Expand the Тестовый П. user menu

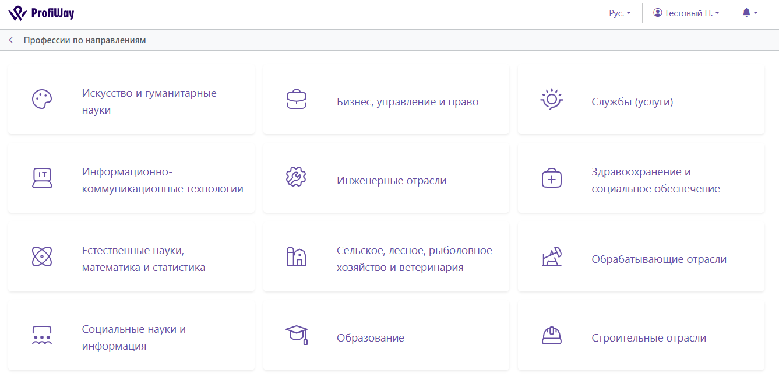coord(686,13)
